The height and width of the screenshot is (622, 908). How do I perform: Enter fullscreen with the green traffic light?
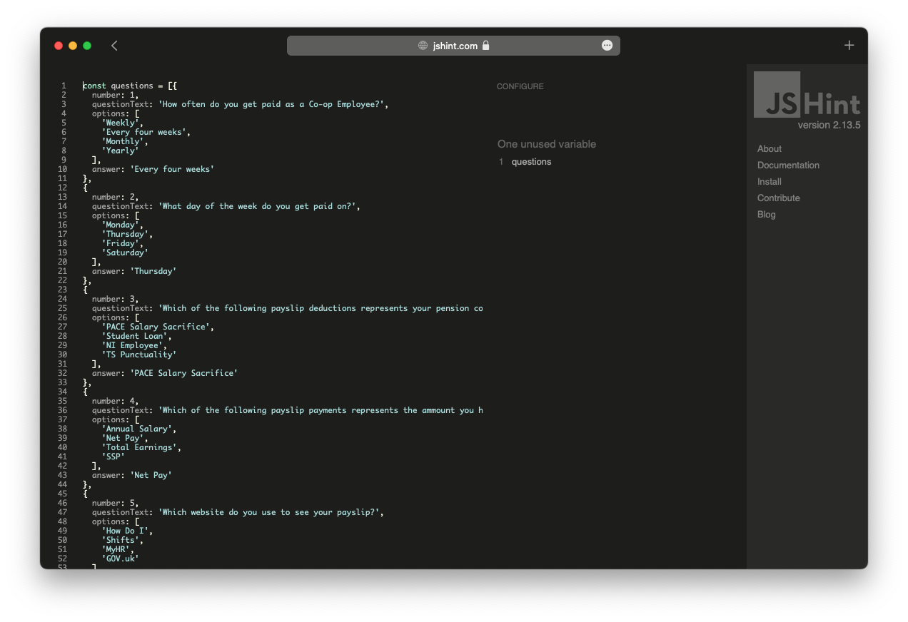(86, 45)
